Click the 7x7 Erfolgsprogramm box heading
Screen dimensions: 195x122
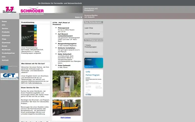click(x=94, y=40)
